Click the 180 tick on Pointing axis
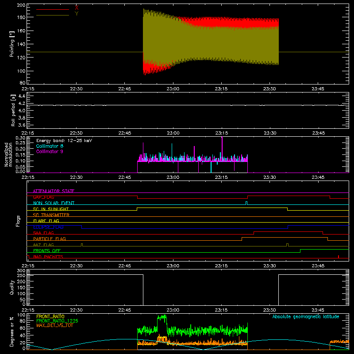 (21, 17)
